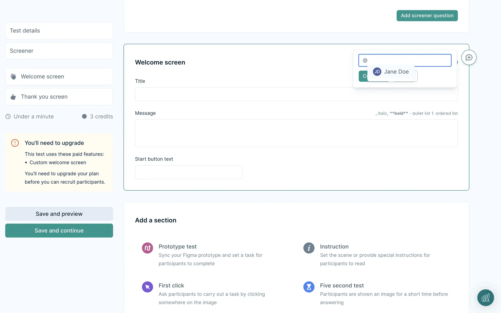The image size is (501, 313).
Task: Click the add comment bubble icon
Action: click(469, 57)
